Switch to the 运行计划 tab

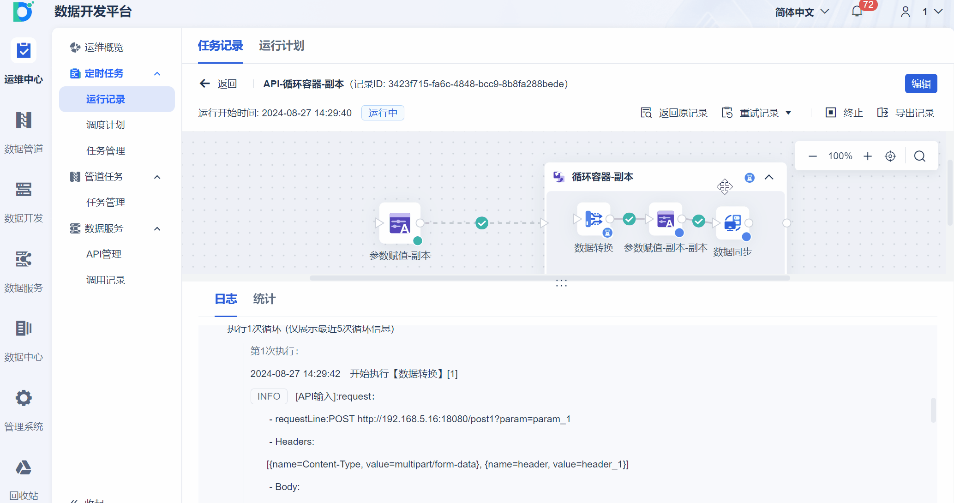point(282,46)
